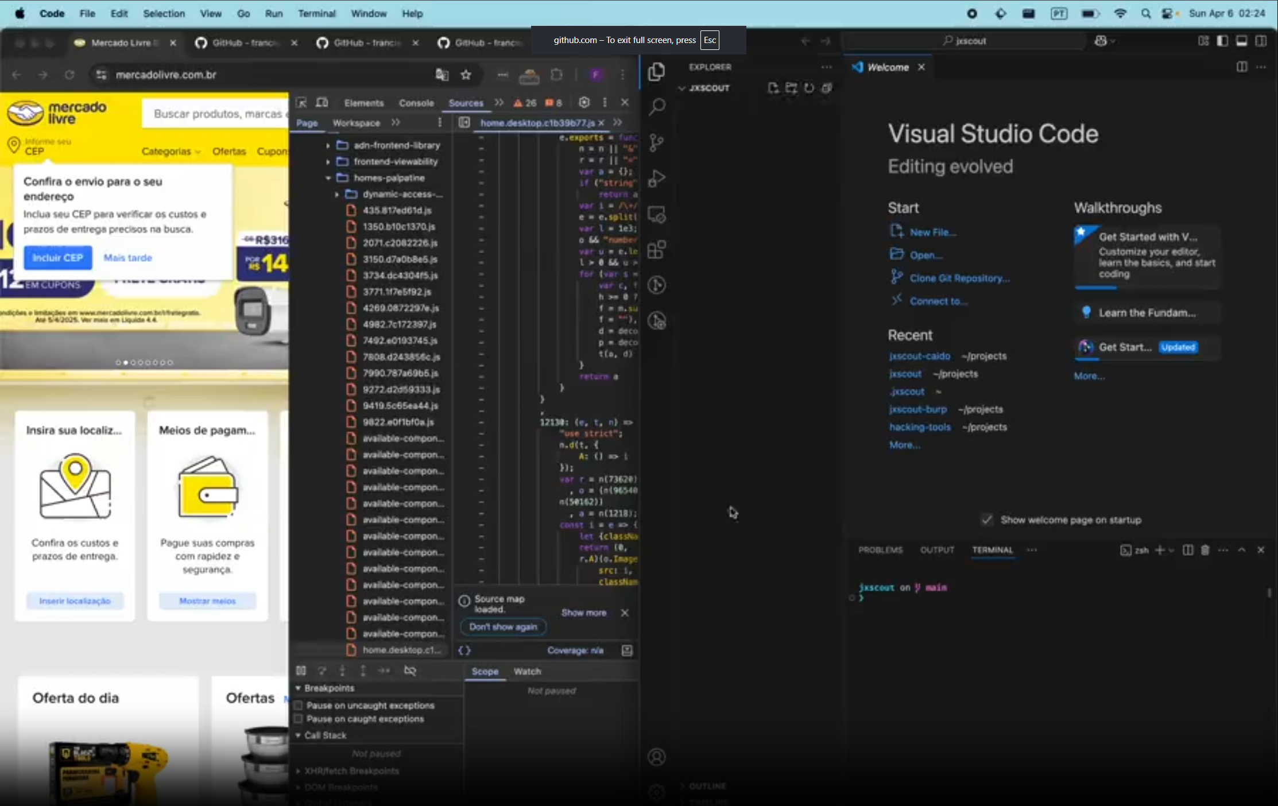Click Show more in source map notice
This screenshot has height=806, width=1278.
583,613
